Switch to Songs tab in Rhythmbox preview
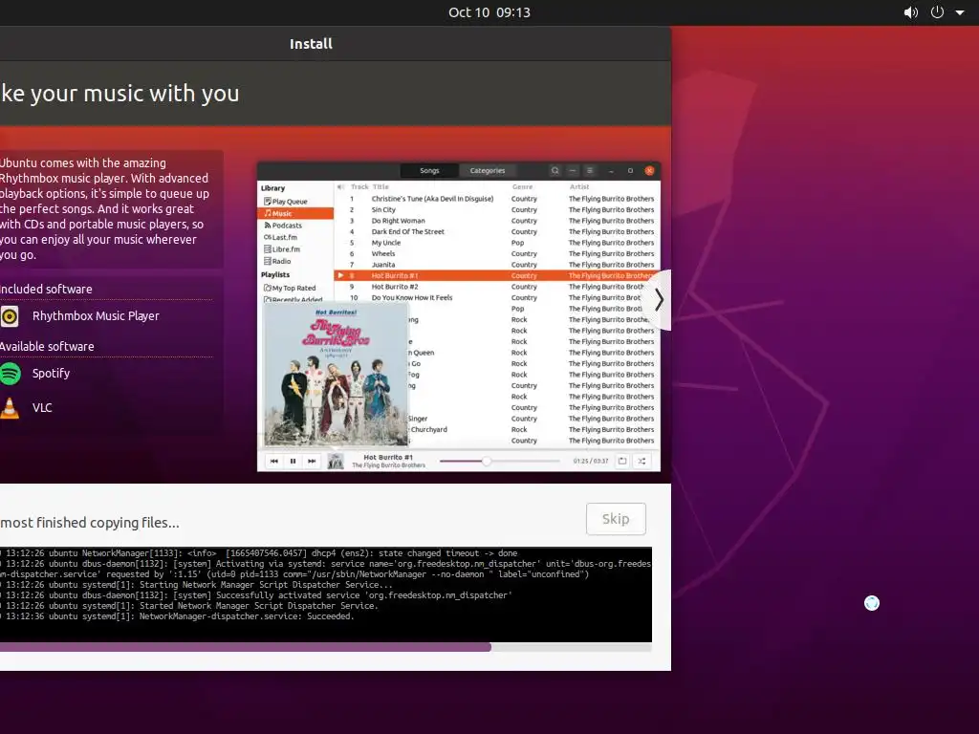The image size is (979, 734). [x=429, y=170]
